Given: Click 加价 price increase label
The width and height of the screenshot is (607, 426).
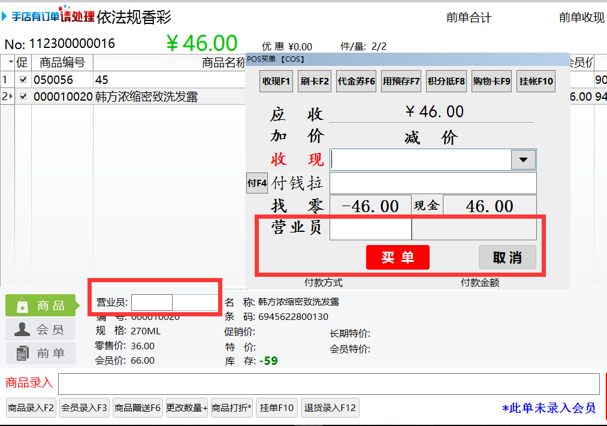Looking at the screenshot, I should (x=297, y=136).
